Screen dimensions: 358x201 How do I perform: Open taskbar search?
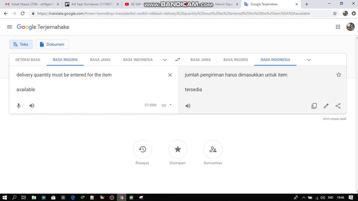click(x=14, y=198)
